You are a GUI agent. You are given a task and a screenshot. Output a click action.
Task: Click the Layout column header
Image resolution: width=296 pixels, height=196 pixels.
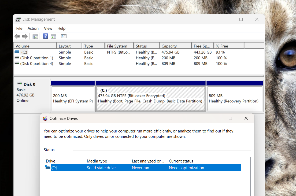tap(69, 46)
